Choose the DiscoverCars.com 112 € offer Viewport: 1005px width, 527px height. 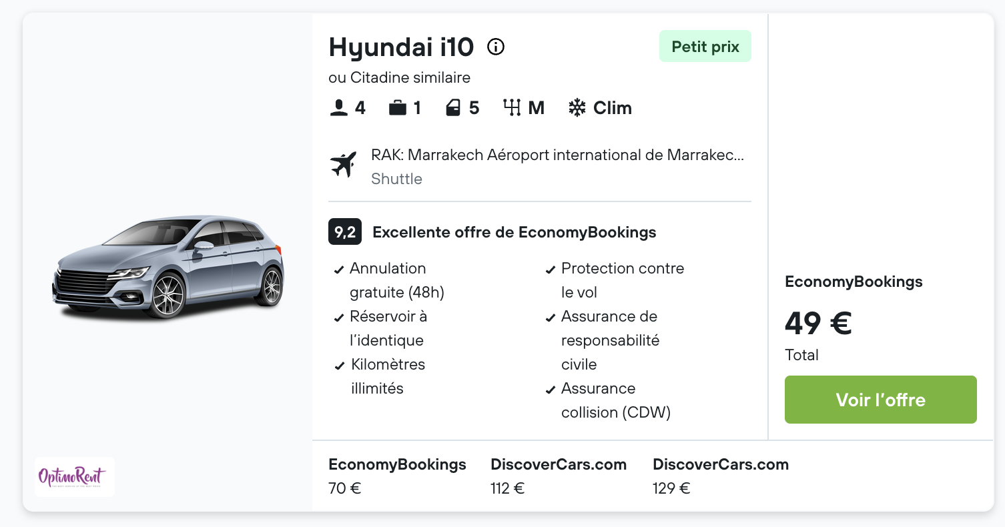(x=559, y=476)
